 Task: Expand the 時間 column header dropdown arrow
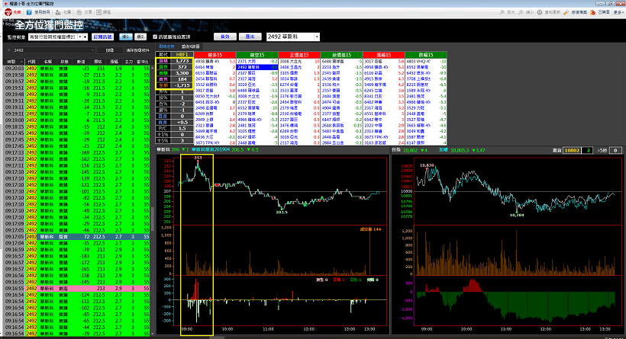point(21,62)
